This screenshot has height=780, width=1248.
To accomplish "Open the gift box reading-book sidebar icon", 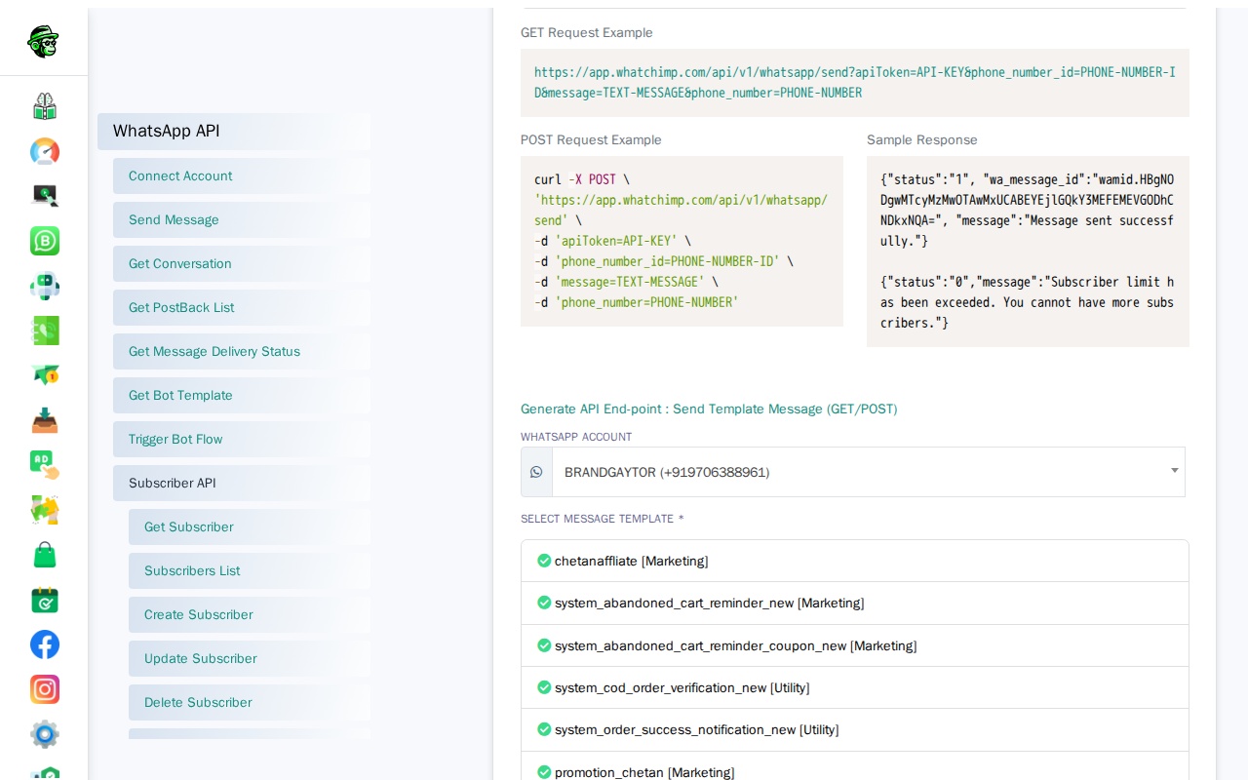I will tap(45, 106).
